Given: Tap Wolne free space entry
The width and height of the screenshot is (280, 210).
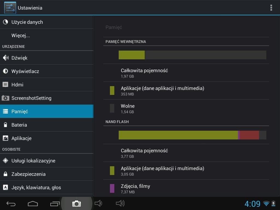Looking at the screenshot, I should coord(186,108).
